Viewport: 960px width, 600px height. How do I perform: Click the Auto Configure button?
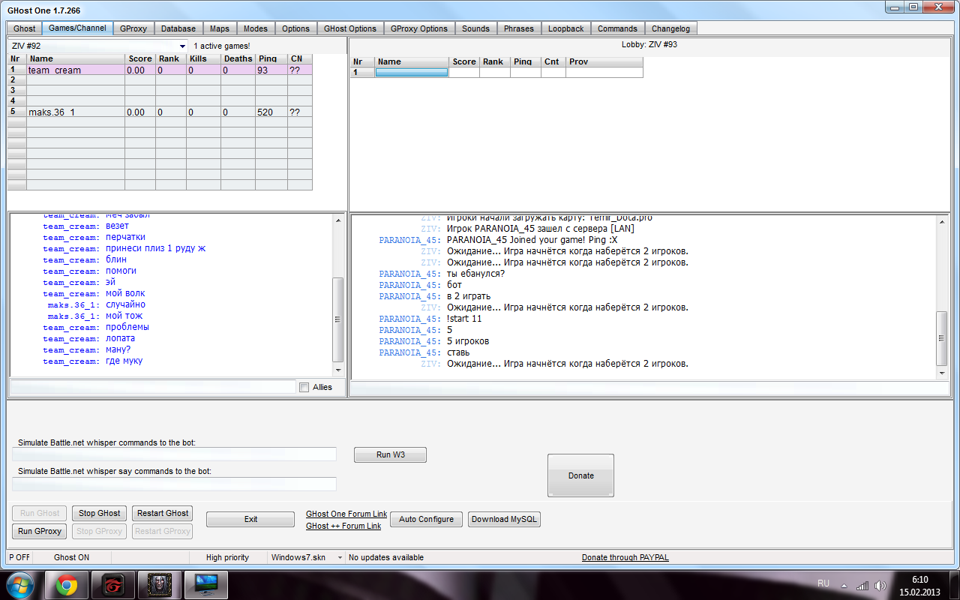coord(426,519)
